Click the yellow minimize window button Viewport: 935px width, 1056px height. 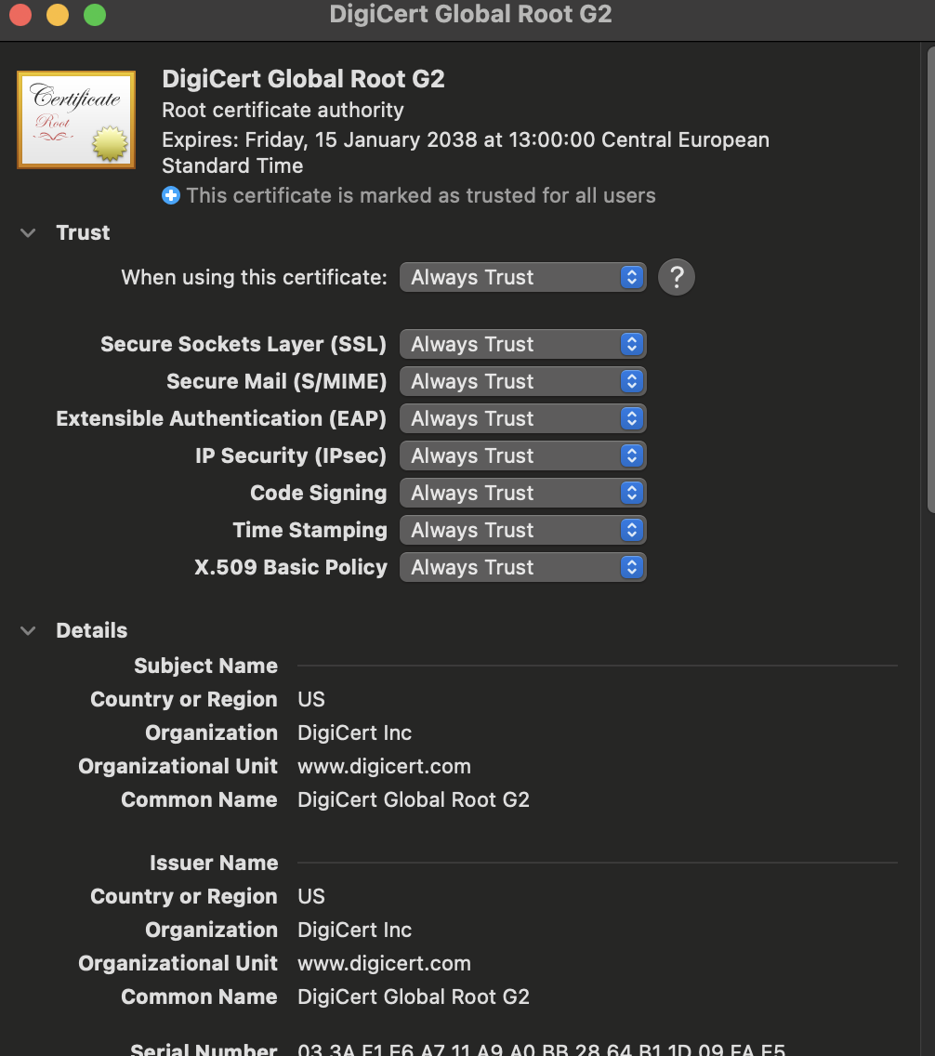point(58,15)
